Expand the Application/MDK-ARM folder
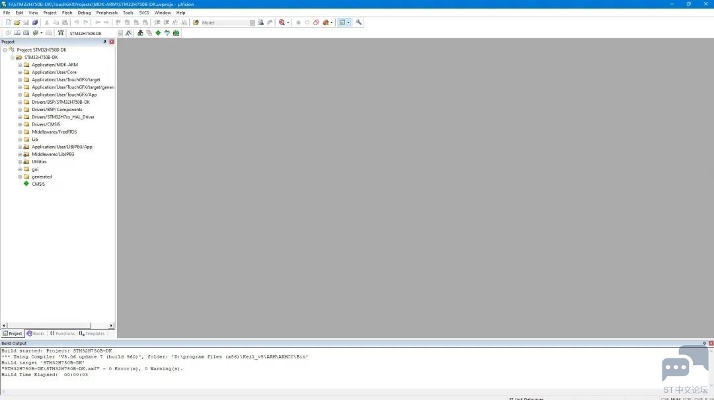 coord(20,65)
